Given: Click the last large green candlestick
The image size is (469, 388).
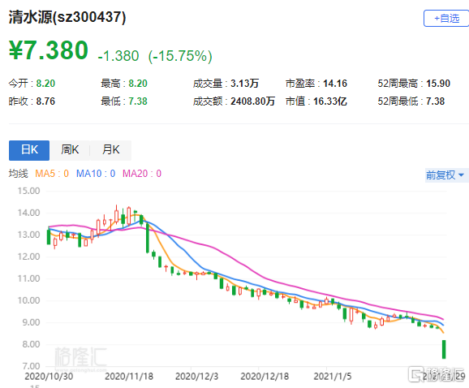Looking at the screenshot, I should click(444, 349).
